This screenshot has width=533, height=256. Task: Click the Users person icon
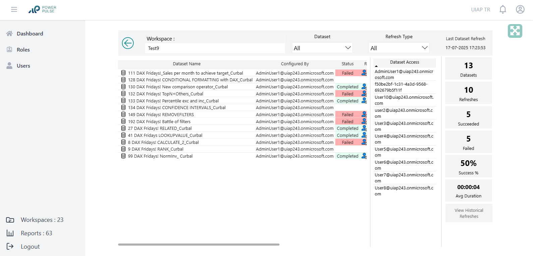tap(9, 66)
